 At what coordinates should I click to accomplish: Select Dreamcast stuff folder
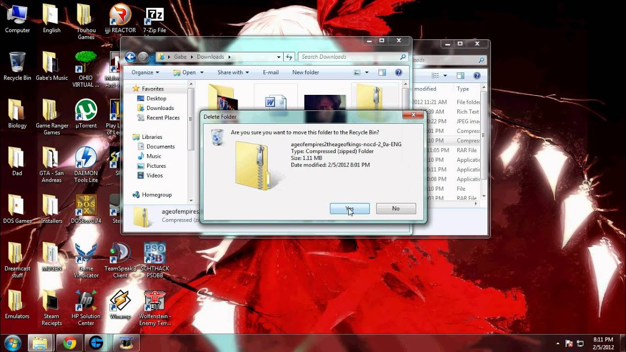pos(18,260)
